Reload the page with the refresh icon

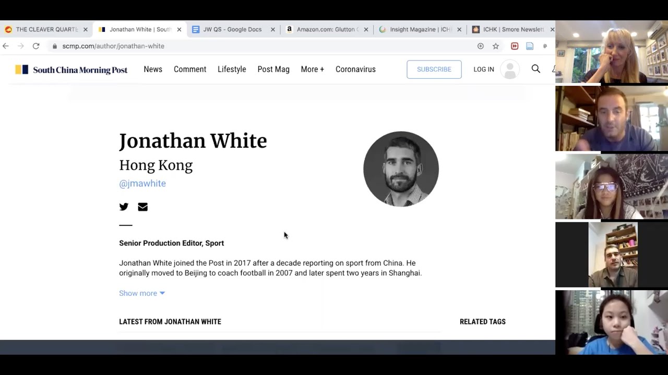36,46
